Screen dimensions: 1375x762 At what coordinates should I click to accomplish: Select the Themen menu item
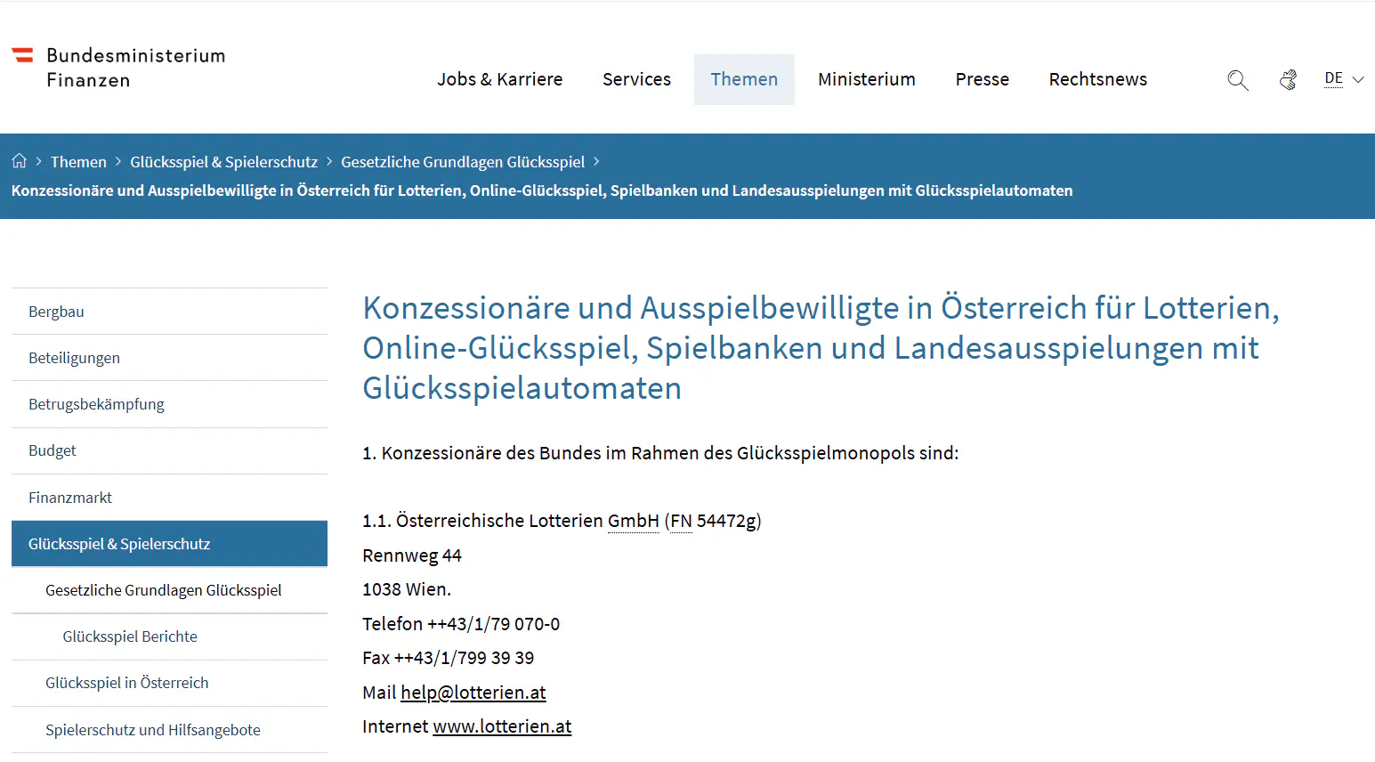[x=744, y=79]
